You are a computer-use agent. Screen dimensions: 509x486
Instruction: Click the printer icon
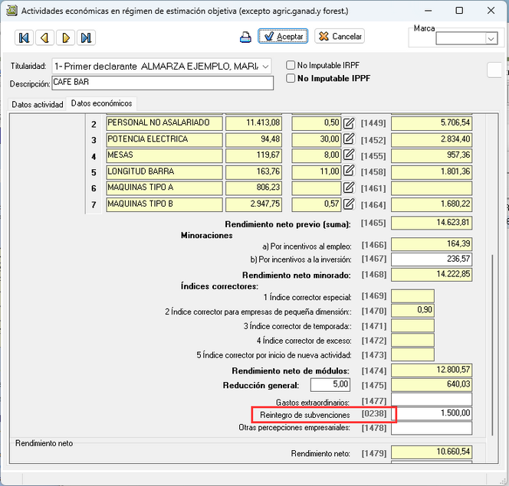[245, 37]
